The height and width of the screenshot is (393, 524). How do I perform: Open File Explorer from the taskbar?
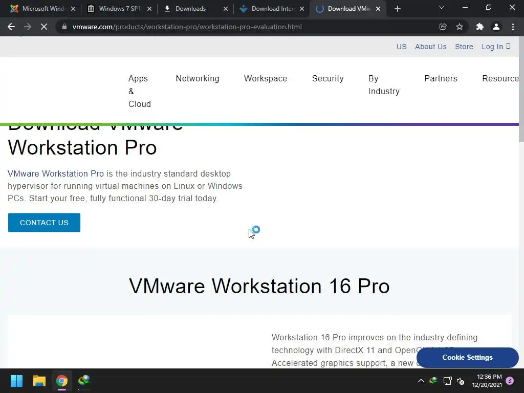pos(39,381)
